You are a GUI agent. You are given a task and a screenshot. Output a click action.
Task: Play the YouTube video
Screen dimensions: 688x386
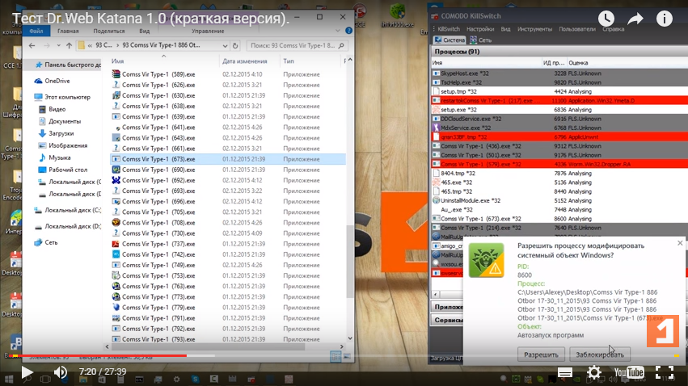(27, 372)
